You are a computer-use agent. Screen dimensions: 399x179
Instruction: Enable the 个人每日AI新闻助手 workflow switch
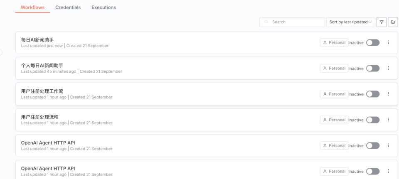pyautogui.click(x=373, y=68)
